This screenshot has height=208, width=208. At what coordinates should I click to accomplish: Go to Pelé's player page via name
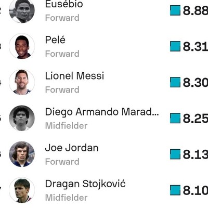coord(55,40)
